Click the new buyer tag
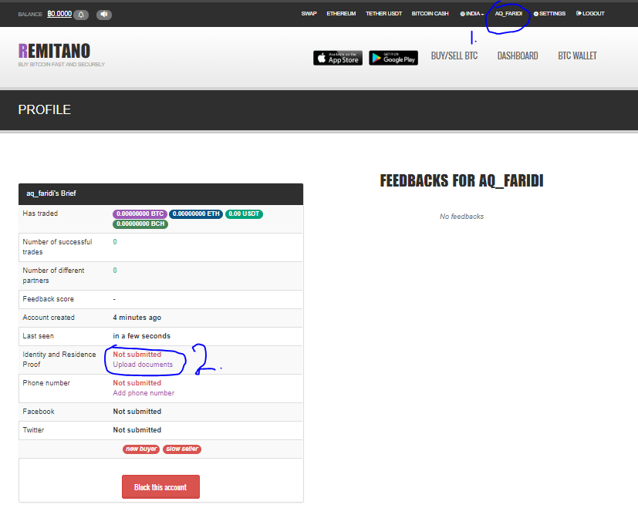This screenshot has height=518, width=638. [141, 449]
